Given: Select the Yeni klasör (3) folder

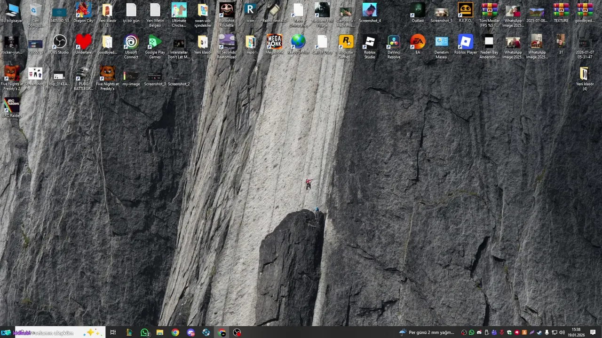Looking at the screenshot, I should (107, 15).
